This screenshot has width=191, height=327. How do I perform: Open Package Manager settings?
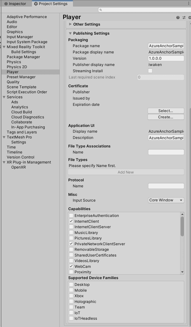(23, 57)
